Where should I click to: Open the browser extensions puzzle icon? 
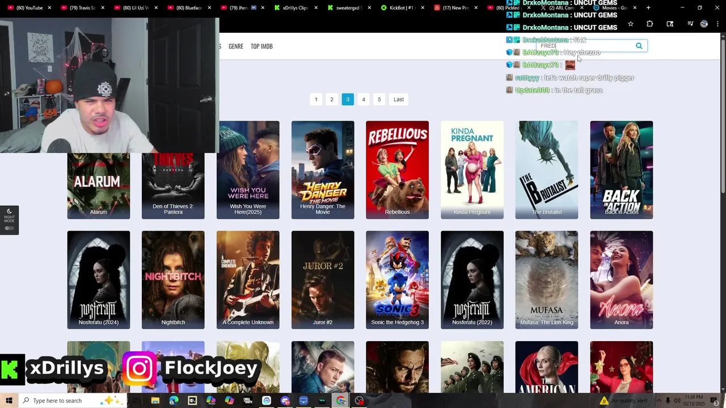click(x=650, y=24)
